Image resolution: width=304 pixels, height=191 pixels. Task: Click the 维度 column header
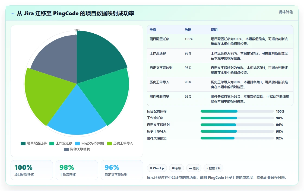pyautogui.click(x=153, y=30)
